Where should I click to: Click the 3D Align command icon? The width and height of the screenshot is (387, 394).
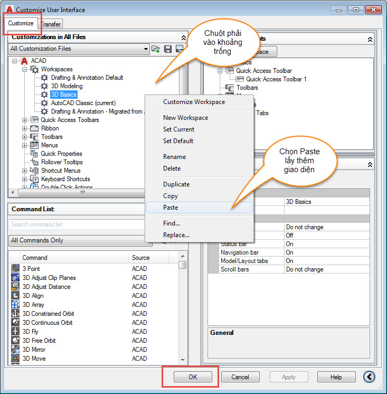tap(15, 296)
